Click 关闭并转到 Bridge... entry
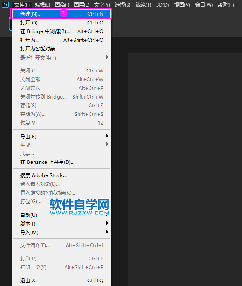 (62, 97)
